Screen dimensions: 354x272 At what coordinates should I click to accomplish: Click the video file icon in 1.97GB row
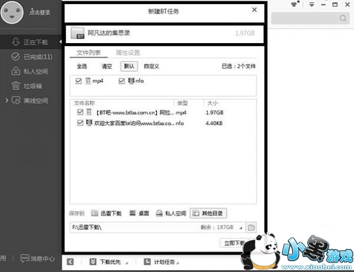[89, 112]
